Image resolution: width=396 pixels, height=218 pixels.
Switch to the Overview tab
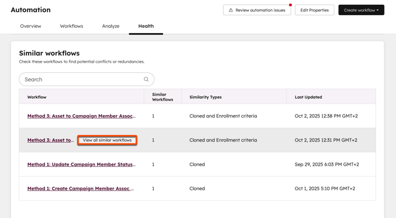31,26
